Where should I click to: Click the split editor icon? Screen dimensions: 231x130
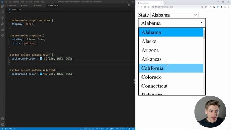point(129,5)
